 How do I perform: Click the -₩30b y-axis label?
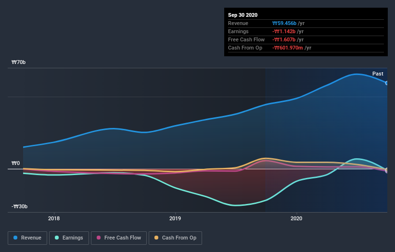[x=19, y=206]
